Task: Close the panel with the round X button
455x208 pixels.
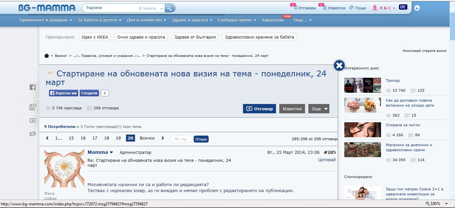Action: click(339, 65)
